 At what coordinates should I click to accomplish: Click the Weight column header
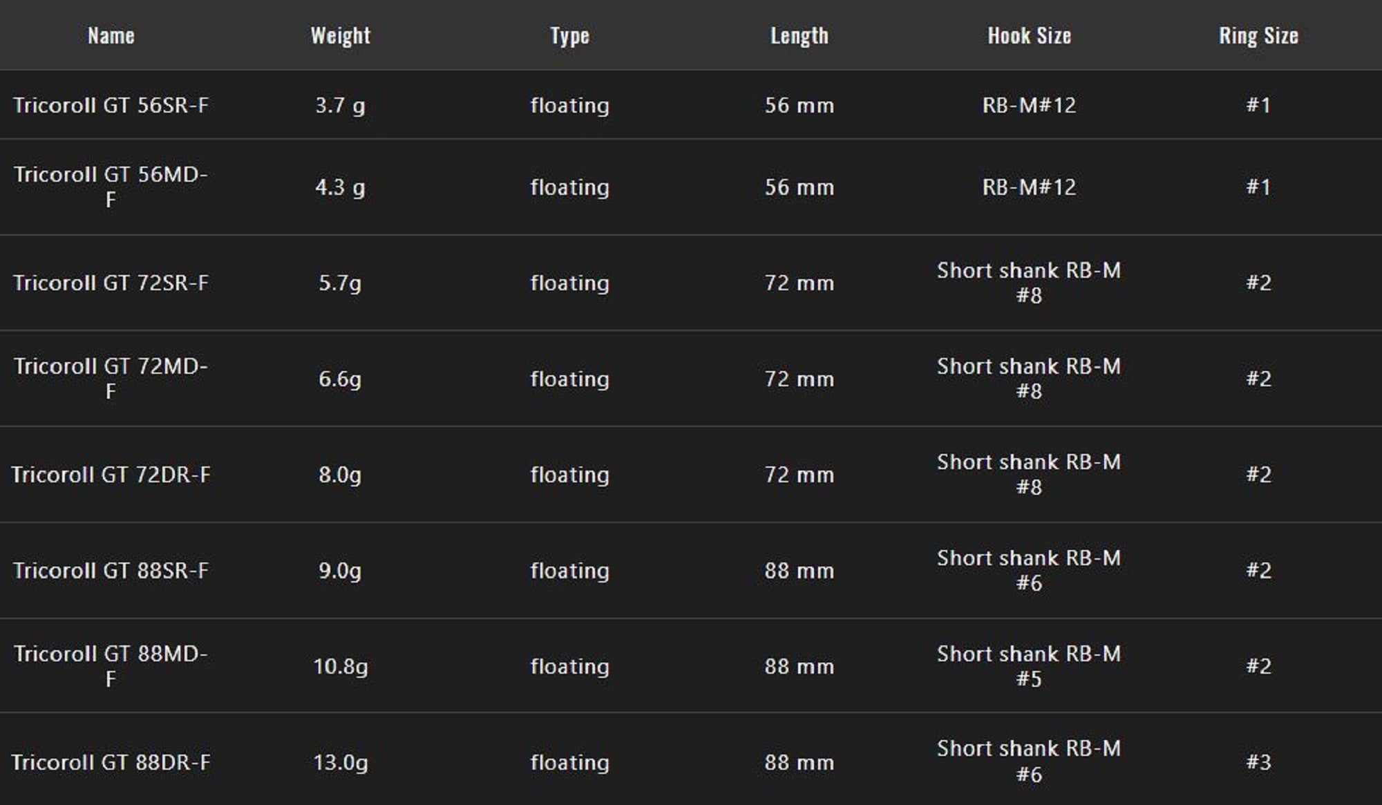coord(340,36)
